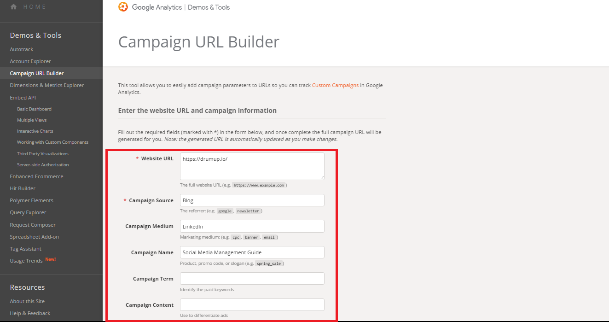Open Tag Assistant in sidebar

pos(26,249)
